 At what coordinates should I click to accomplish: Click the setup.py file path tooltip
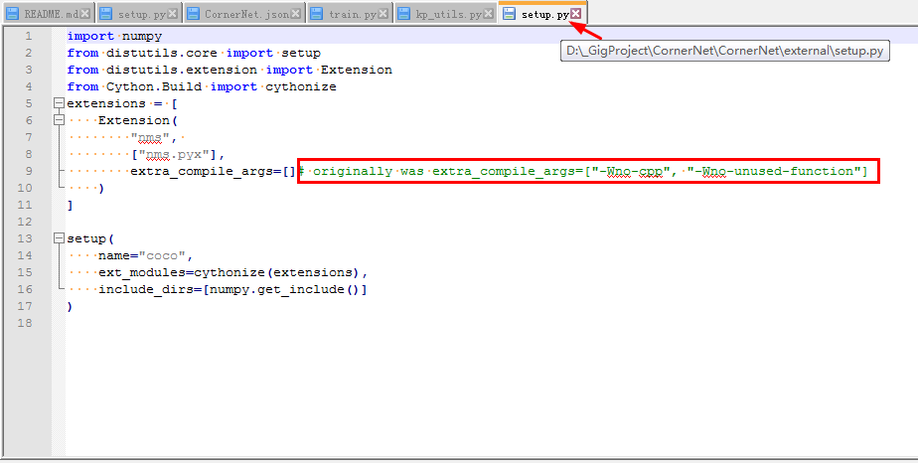tap(725, 51)
